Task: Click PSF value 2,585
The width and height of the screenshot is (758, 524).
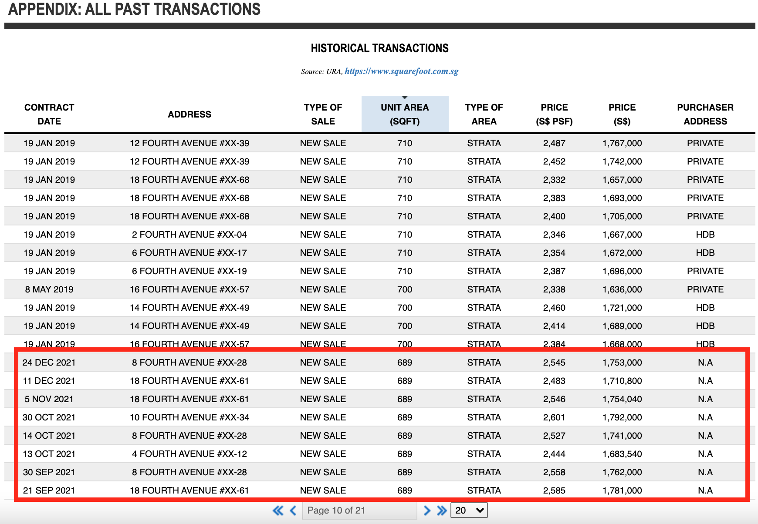Action: 554,490
